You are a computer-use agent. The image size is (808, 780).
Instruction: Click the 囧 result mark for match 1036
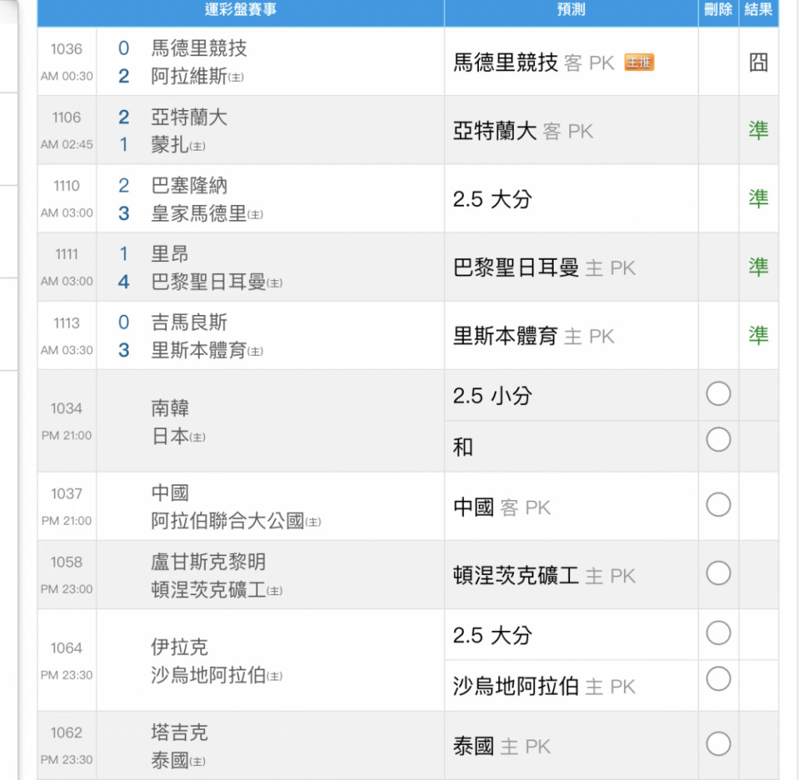759,62
